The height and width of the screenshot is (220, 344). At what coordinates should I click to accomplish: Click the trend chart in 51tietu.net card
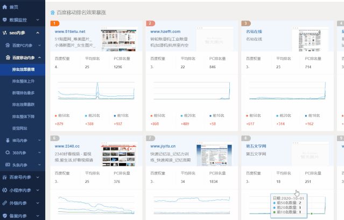(x=96, y=91)
